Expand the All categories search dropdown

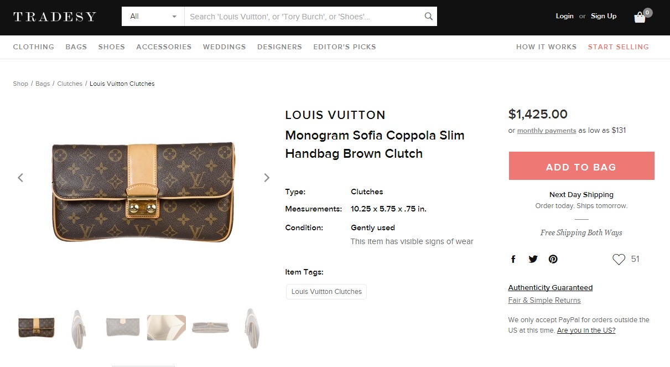pyautogui.click(x=153, y=17)
